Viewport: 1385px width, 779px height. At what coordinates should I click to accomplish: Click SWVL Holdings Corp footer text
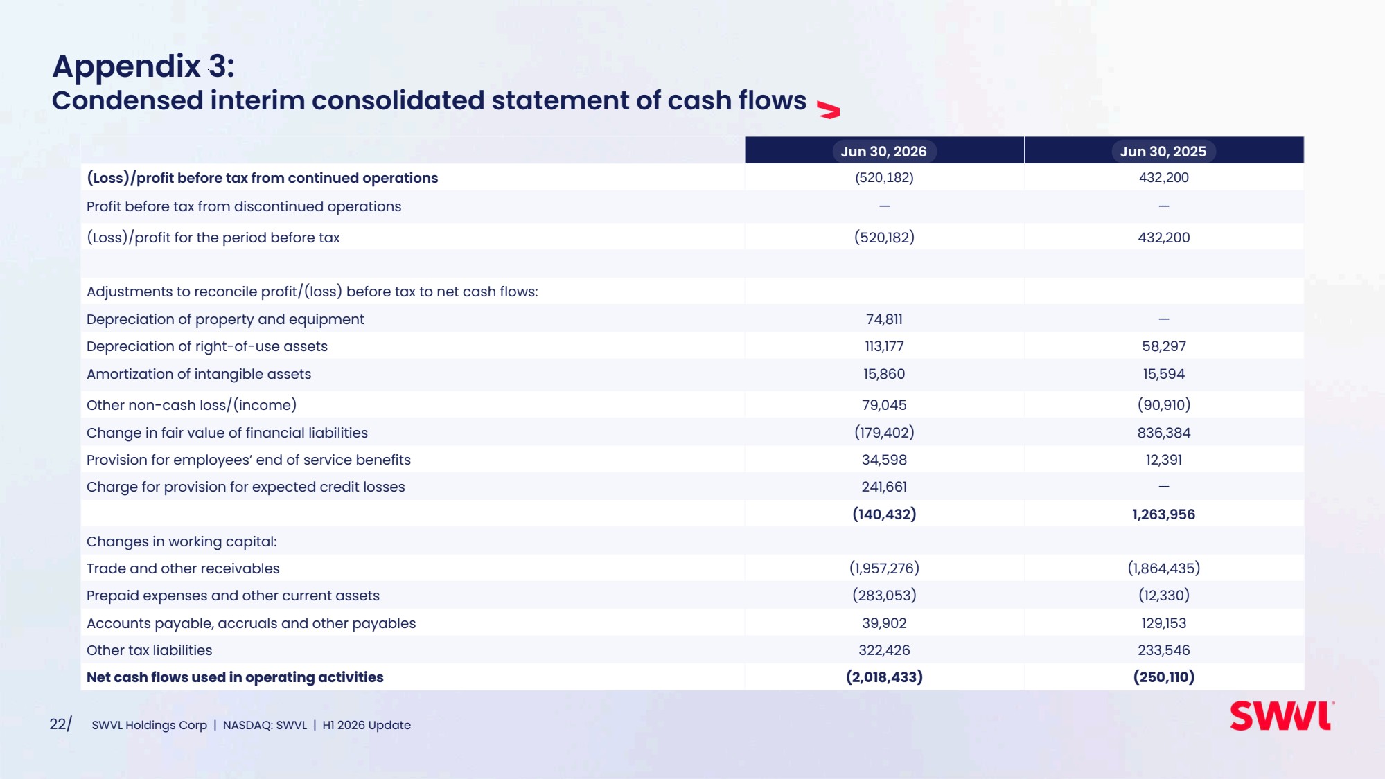(149, 725)
